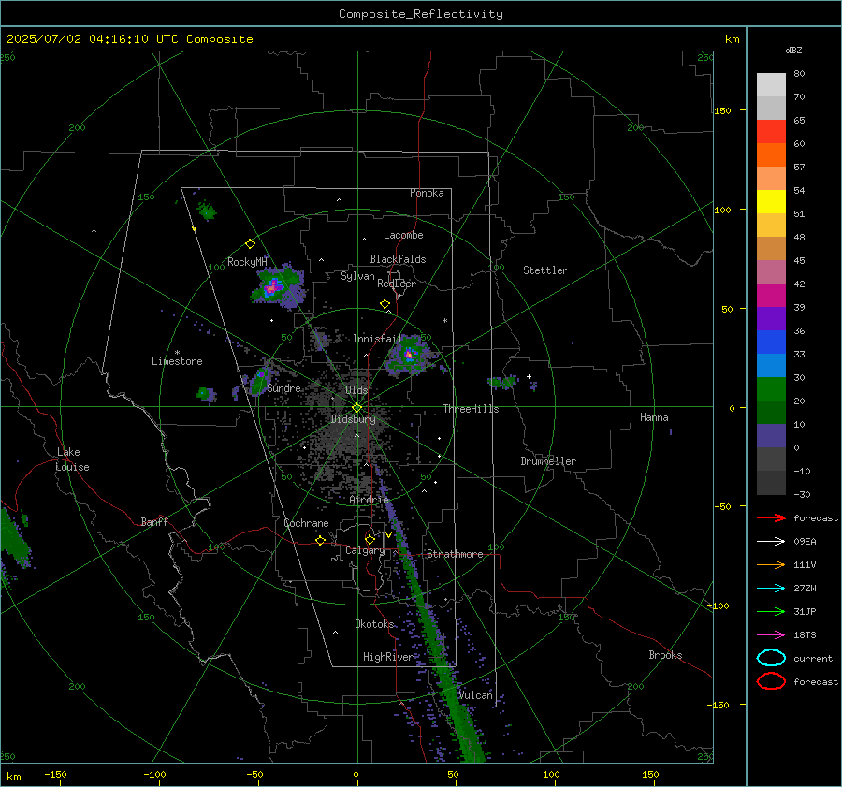This screenshot has width=842, height=787.
Task: Click the Sylvan label
Action: coord(357,276)
